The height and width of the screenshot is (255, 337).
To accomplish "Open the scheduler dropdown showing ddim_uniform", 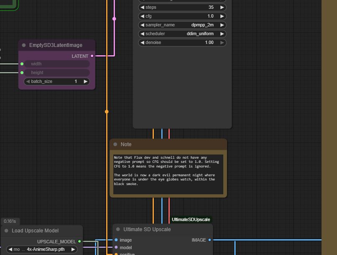I will tap(182, 34).
